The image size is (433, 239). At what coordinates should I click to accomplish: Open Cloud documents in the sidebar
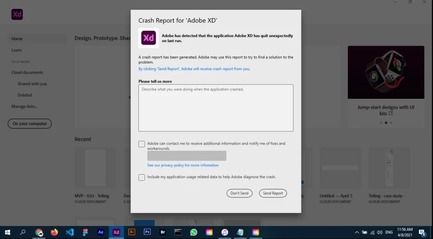coord(27,72)
